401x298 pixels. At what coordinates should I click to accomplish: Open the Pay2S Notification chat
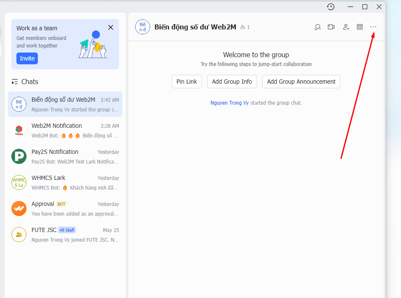(x=65, y=156)
